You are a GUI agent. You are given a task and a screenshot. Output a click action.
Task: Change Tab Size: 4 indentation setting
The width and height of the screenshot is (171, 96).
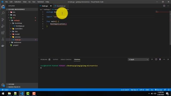(134, 90)
